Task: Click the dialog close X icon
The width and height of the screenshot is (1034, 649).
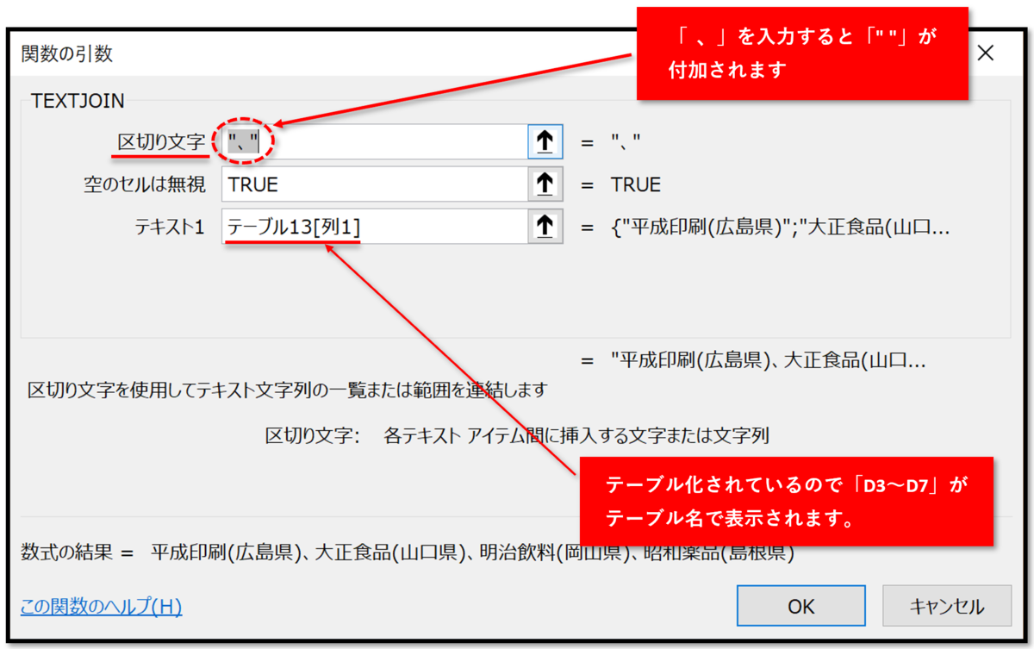Action: tap(985, 53)
